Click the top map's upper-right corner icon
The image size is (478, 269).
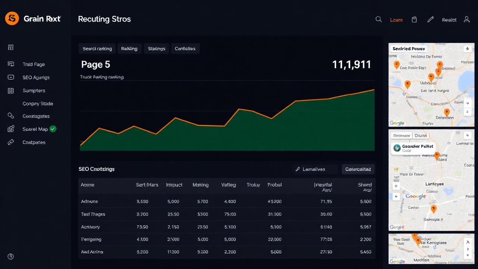pyautogui.click(x=467, y=49)
